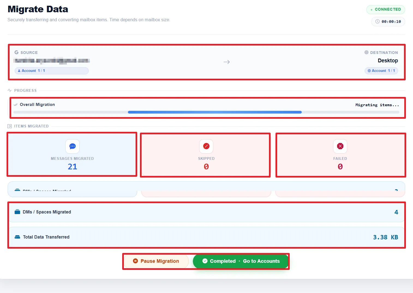
Task: Click the Items Migrated grid icon
Action: pos(10,126)
